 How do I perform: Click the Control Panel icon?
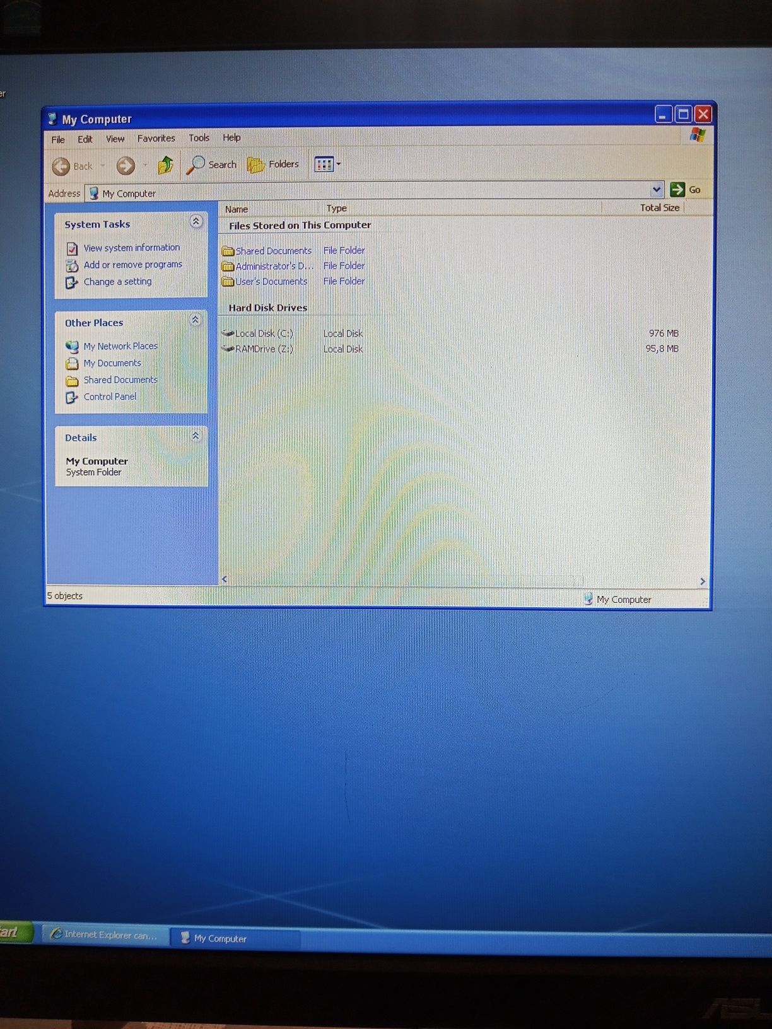(x=72, y=397)
